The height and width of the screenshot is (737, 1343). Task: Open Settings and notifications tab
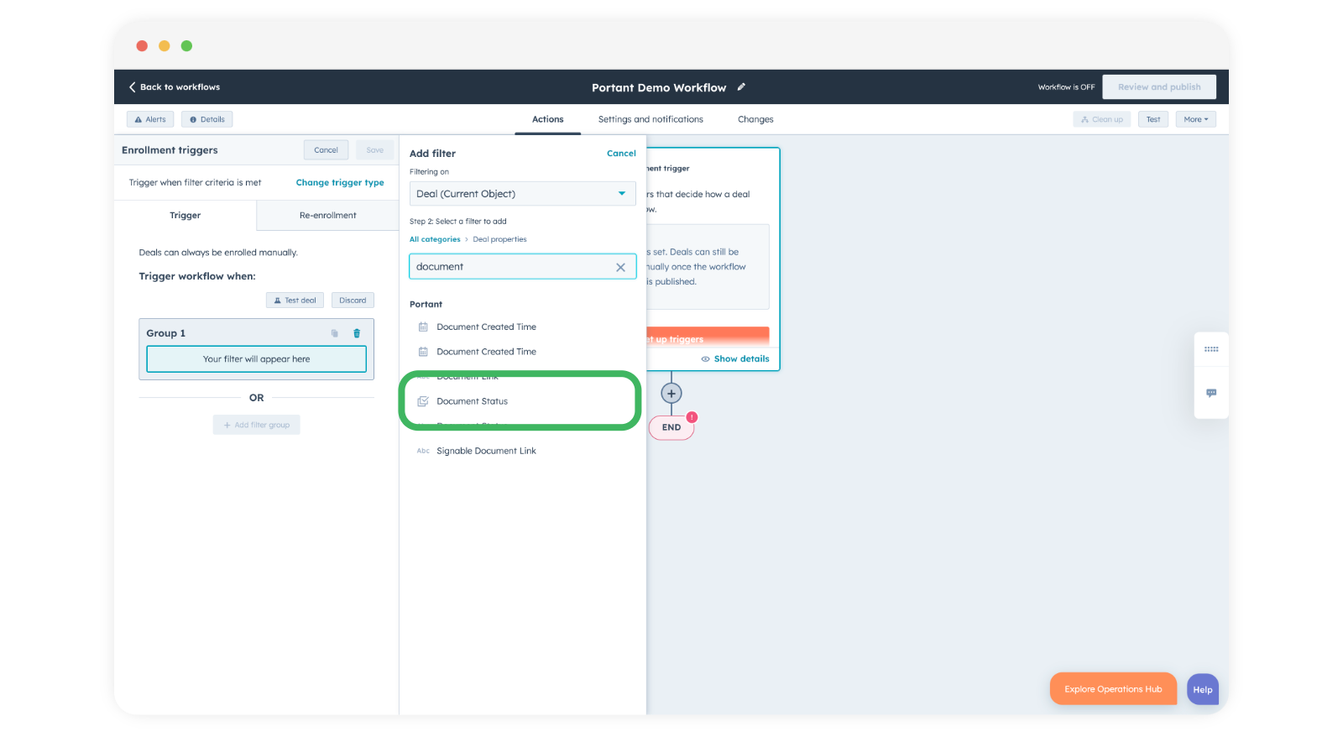651,119
